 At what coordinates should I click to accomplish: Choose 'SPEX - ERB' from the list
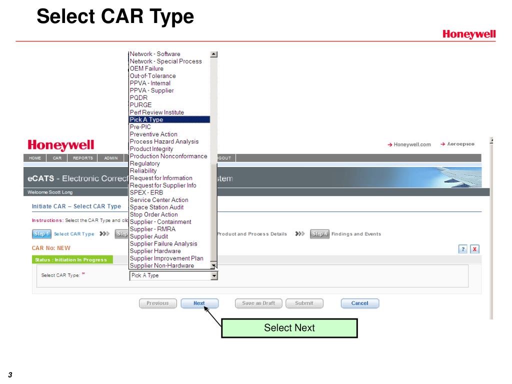pos(169,192)
